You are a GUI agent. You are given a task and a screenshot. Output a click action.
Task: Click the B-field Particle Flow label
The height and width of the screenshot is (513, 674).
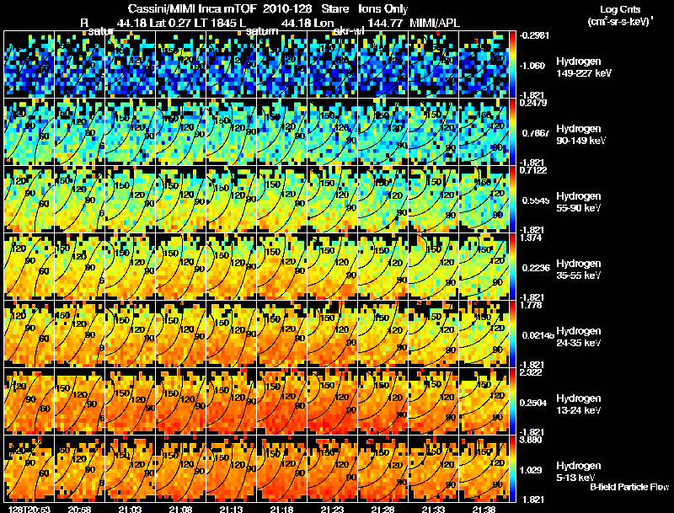pyautogui.click(x=629, y=487)
